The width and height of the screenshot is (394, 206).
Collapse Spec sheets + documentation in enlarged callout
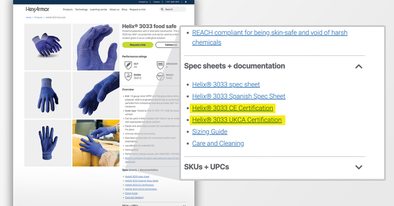pyautogui.click(x=359, y=66)
